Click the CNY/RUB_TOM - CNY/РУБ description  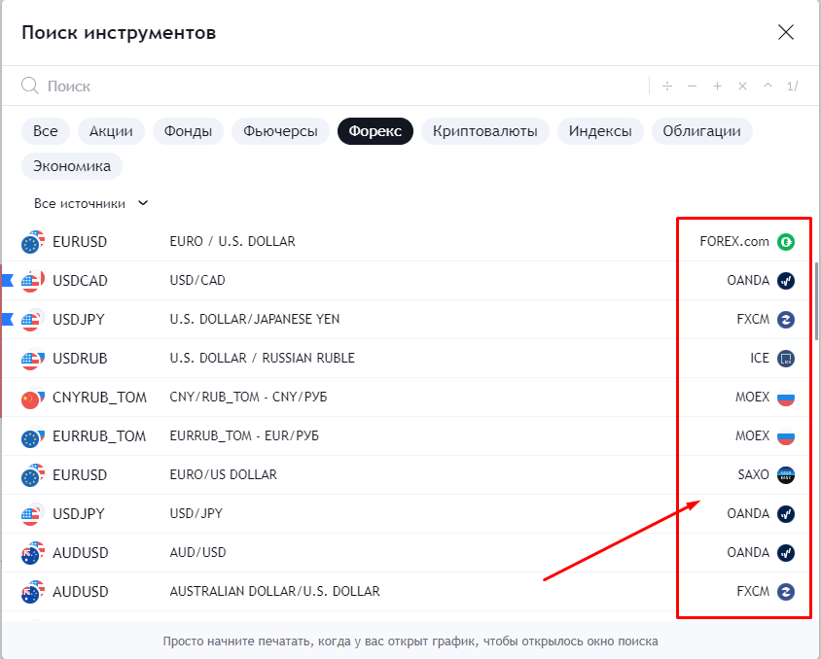pos(248,397)
